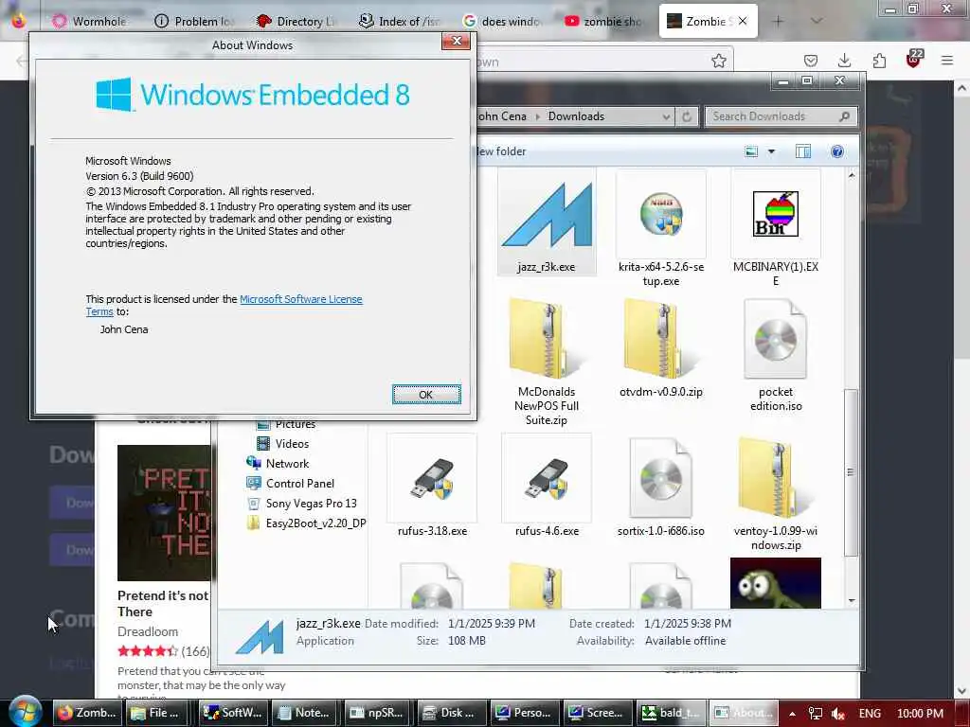The height and width of the screenshot is (727, 970).
Task: Expand the address bar history dropdown
Action: point(666,116)
